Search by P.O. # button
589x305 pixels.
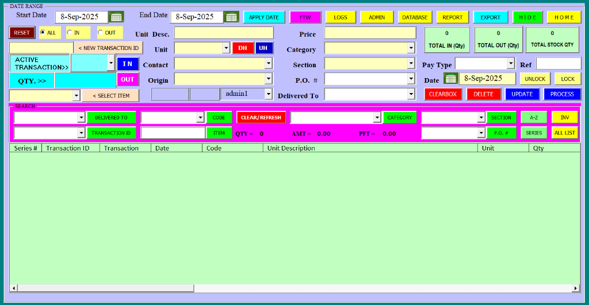tap(501, 133)
